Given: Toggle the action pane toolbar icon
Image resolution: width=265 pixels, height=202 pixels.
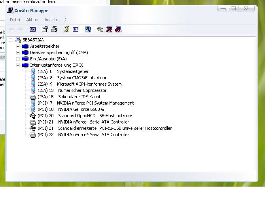Looking at the screenshot, I should coord(76,29).
